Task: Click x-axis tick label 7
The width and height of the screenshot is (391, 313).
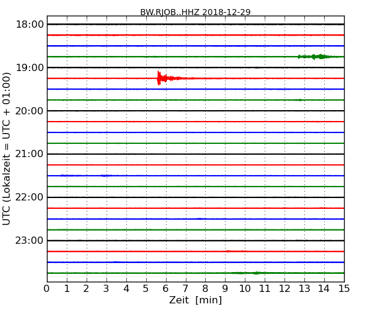Action: pyautogui.click(x=185, y=289)
